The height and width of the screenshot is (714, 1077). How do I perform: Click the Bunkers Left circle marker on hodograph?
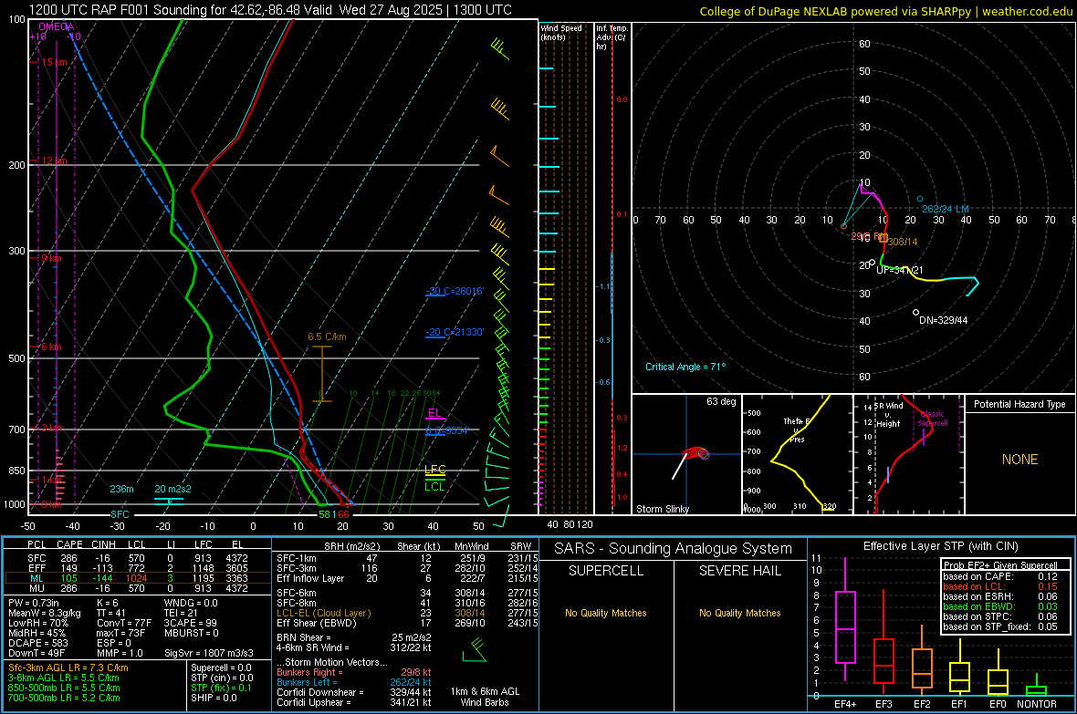click(x=920, y=199)
